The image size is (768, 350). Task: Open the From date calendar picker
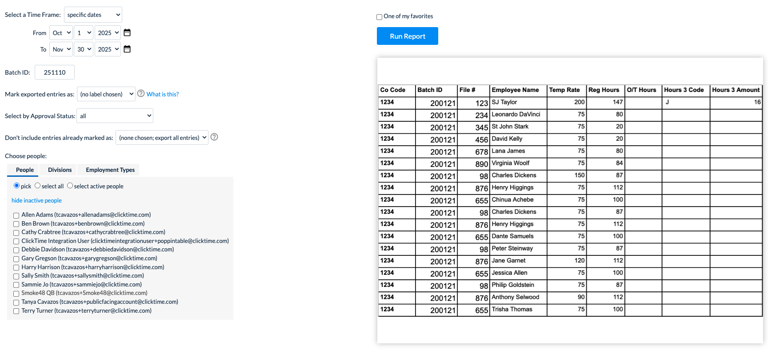pyautogui.click(x=127, y=32)
